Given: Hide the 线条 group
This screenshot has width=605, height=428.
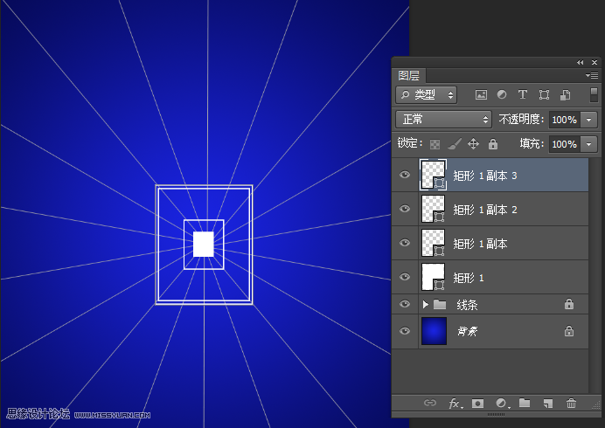Looking at the screenshot, I should 405,304.
